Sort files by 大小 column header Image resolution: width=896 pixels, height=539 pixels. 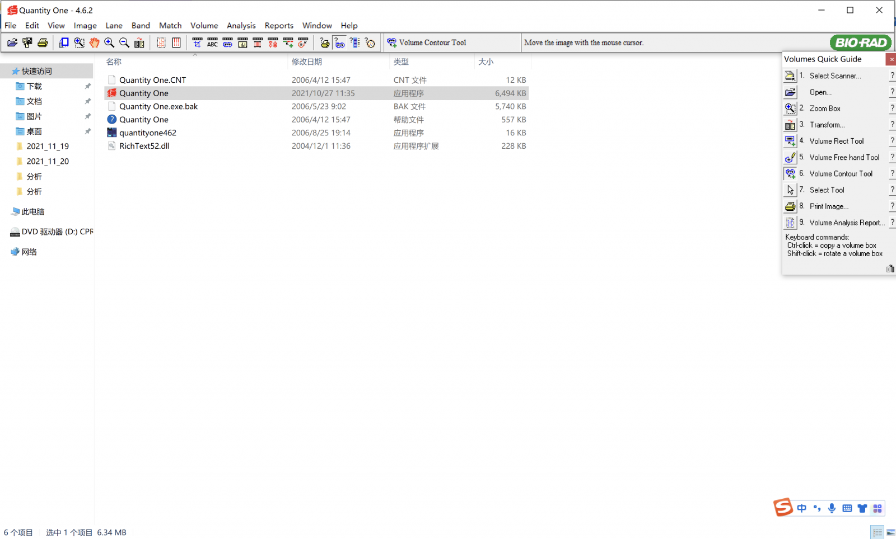(x=486, y=62)
